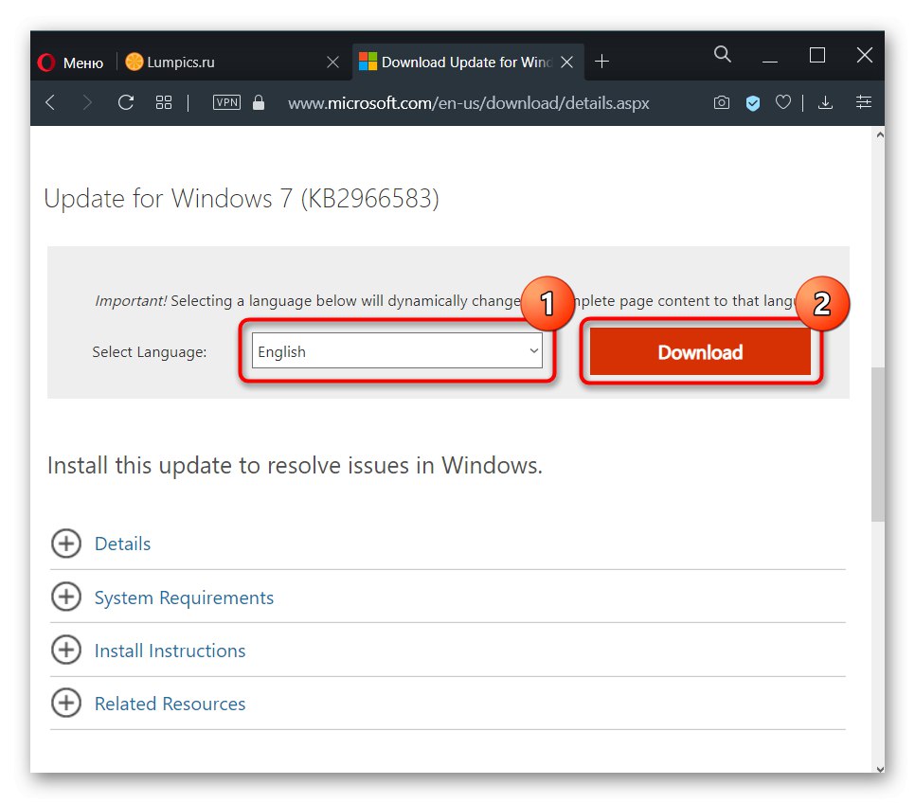The image size is (915, 803).
Task: Close the Download Update tab
Action: coord(566,62)
